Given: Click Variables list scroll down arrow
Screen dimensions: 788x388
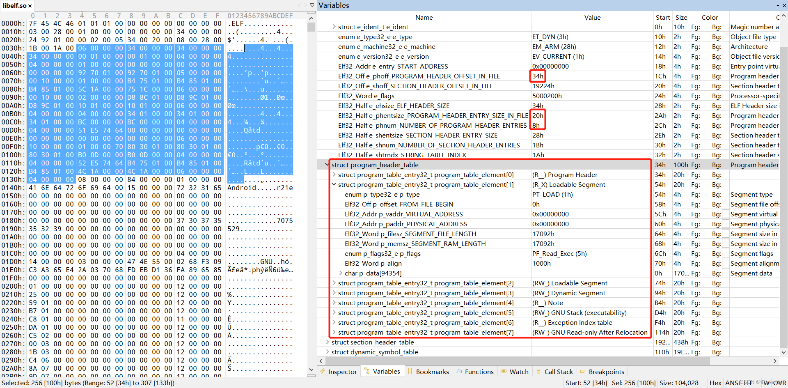Looking at the screenshot, I should 783,352.
